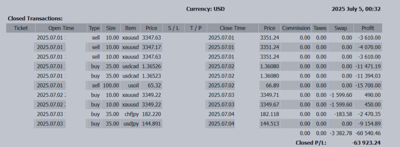
Task: Select the Item column header
Action: pyautogui.click(x=130, y=28)
